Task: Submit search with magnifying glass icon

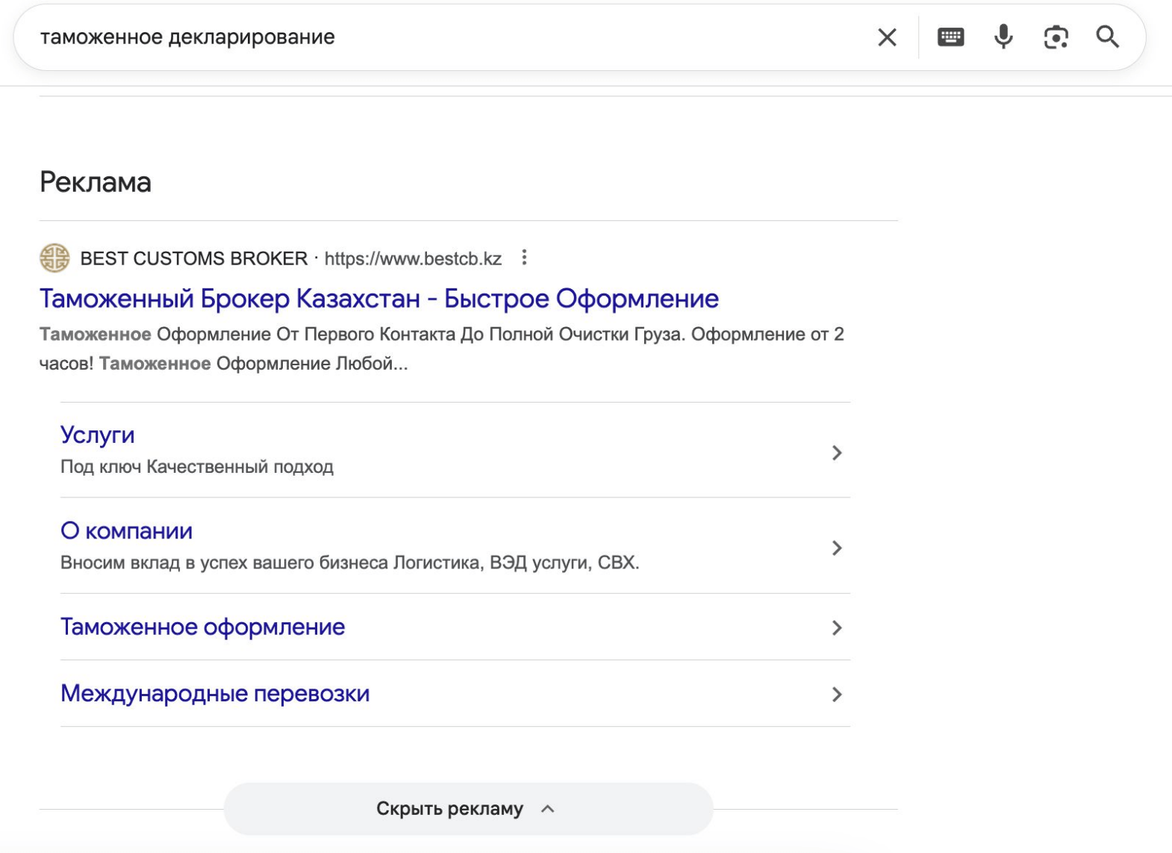Action: point(1108,37)
